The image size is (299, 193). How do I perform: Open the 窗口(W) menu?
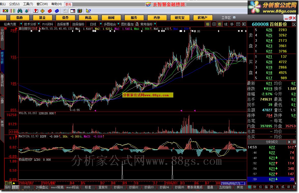(42, 4)
